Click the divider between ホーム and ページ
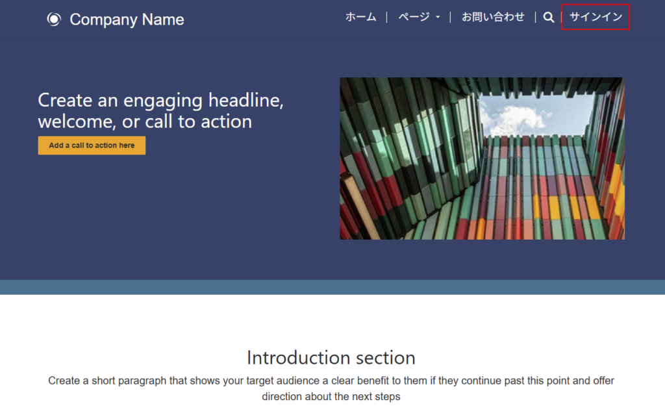This screenshot has height=406, width=665. pyautogui.click(x=387, y=18)
